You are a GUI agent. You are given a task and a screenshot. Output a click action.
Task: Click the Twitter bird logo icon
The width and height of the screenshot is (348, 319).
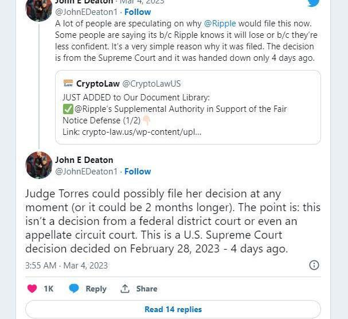[314, 3]
